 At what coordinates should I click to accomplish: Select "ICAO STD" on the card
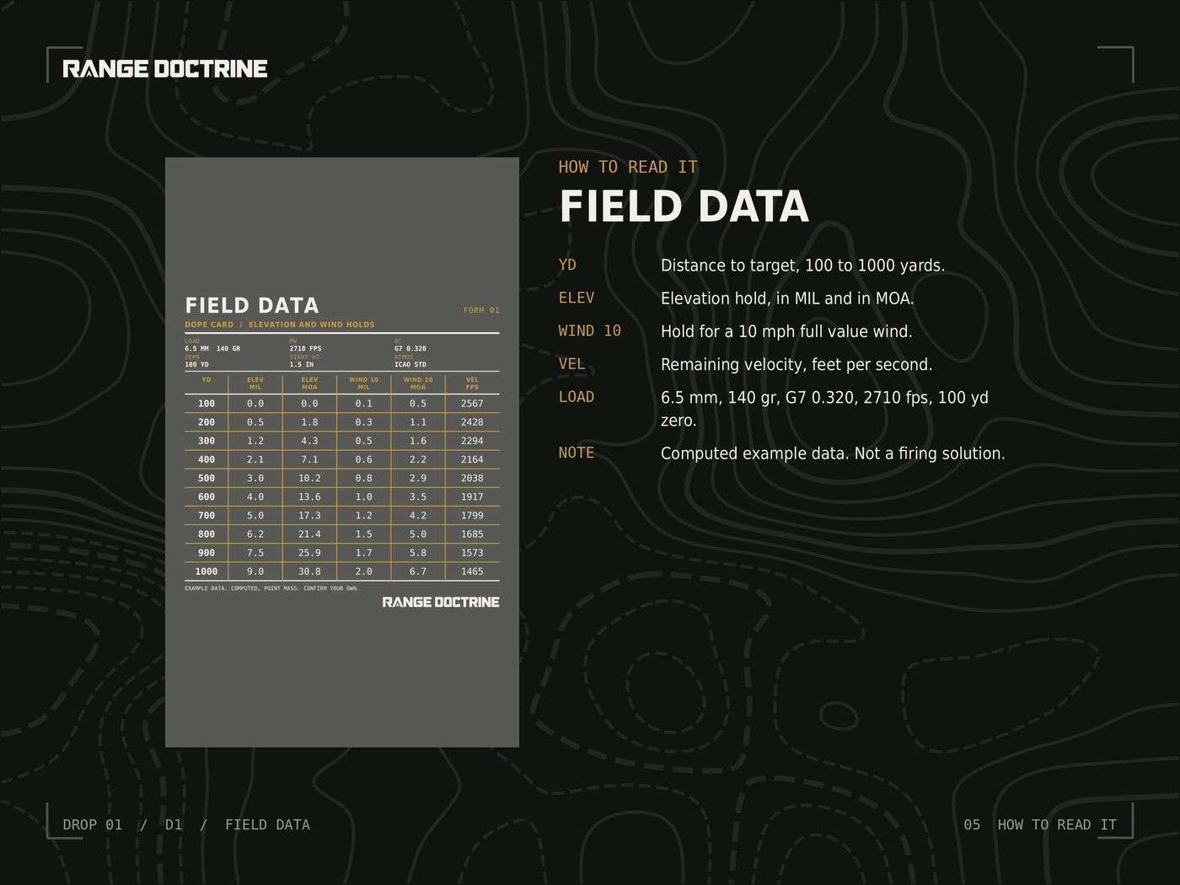pos(410,364)
